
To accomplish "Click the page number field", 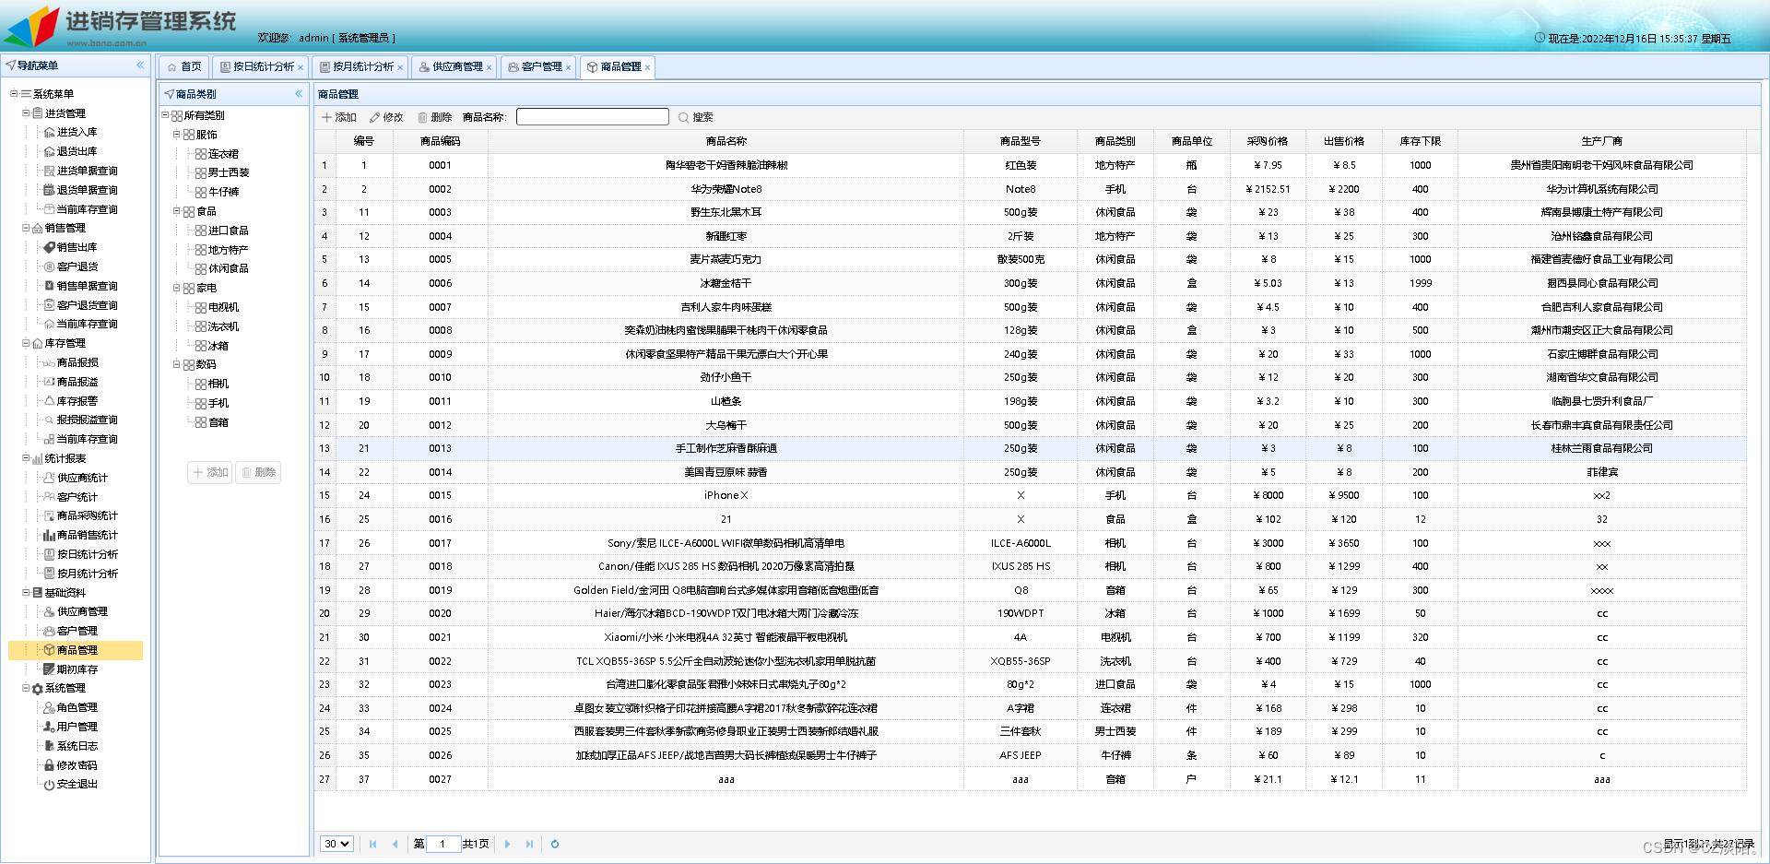I will coord(442,844).
